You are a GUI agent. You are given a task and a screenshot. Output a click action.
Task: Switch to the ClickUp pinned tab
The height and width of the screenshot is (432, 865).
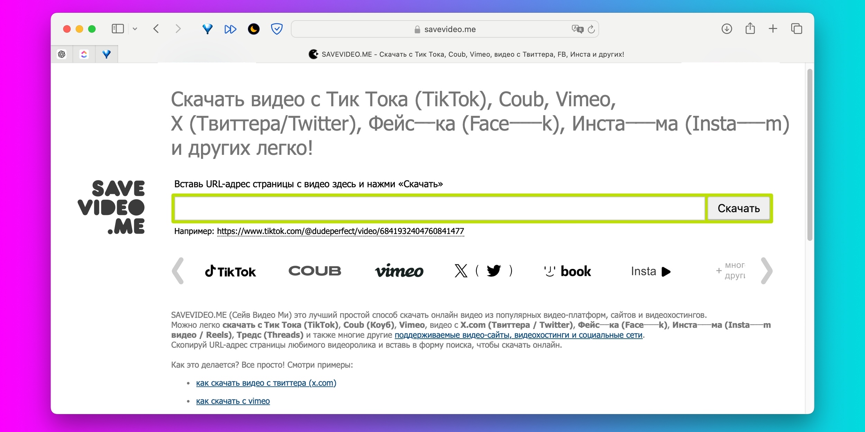click(x=84, y=54)
